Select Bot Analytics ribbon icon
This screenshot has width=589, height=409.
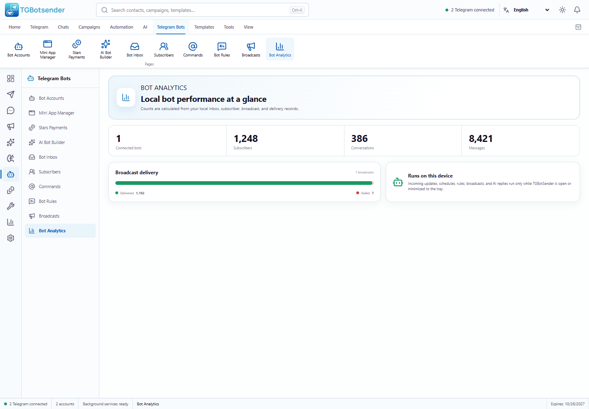click(280, 49)
